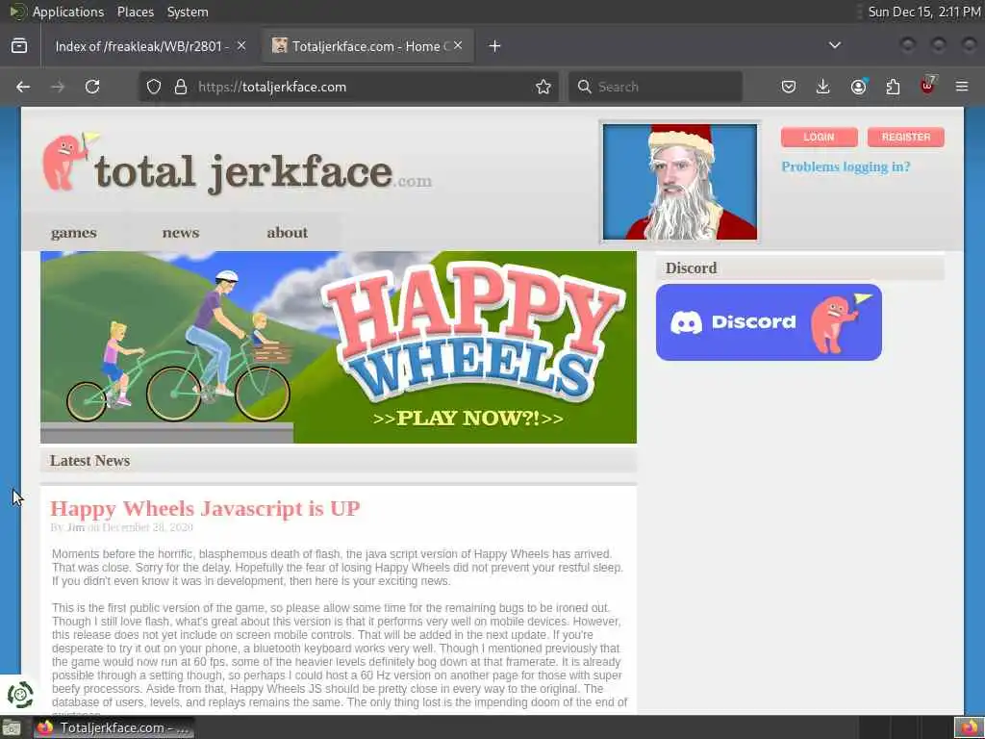
Task: Open the Downloads panel
Action: pyautogui.click(x=823, y=87)
